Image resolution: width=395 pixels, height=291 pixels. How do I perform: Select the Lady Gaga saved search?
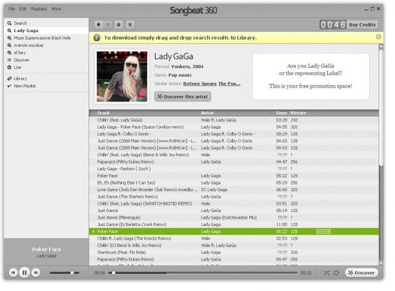[46, 30]
